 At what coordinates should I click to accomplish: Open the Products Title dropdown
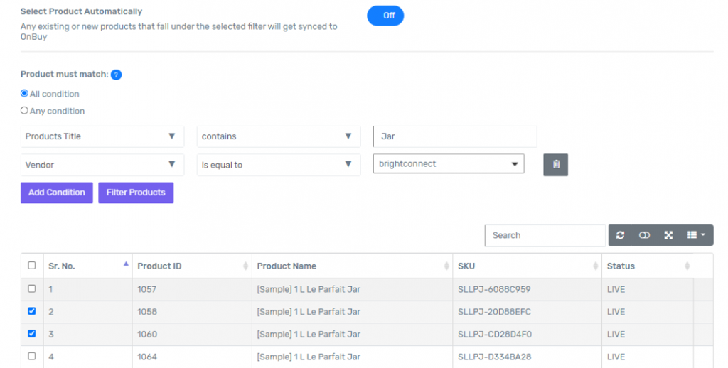click(x=102, y=136)
